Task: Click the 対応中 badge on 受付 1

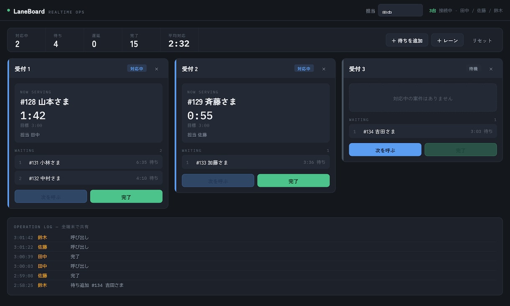Action: pyautogui.click(x=137, y=69)
